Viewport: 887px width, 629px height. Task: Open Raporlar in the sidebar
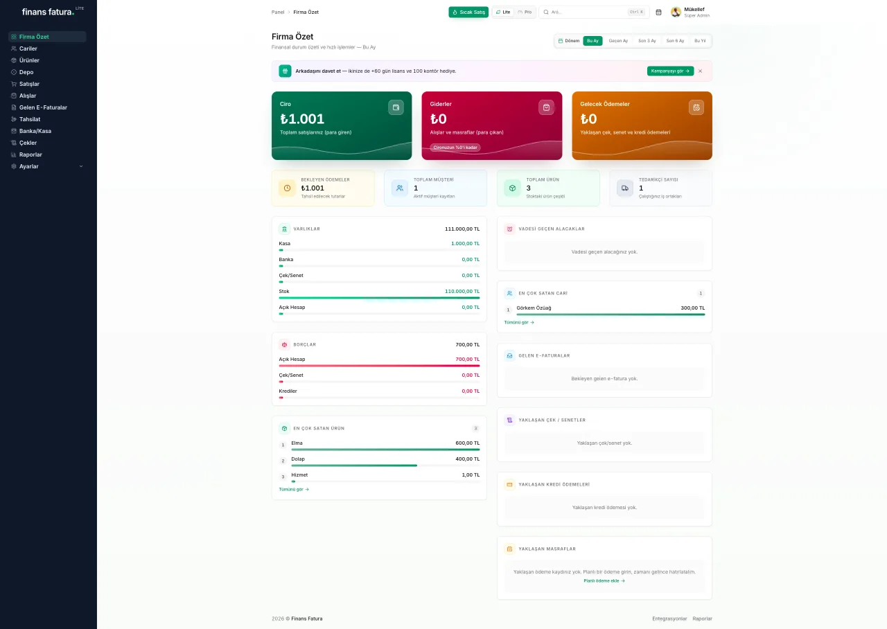click(47, 154)
